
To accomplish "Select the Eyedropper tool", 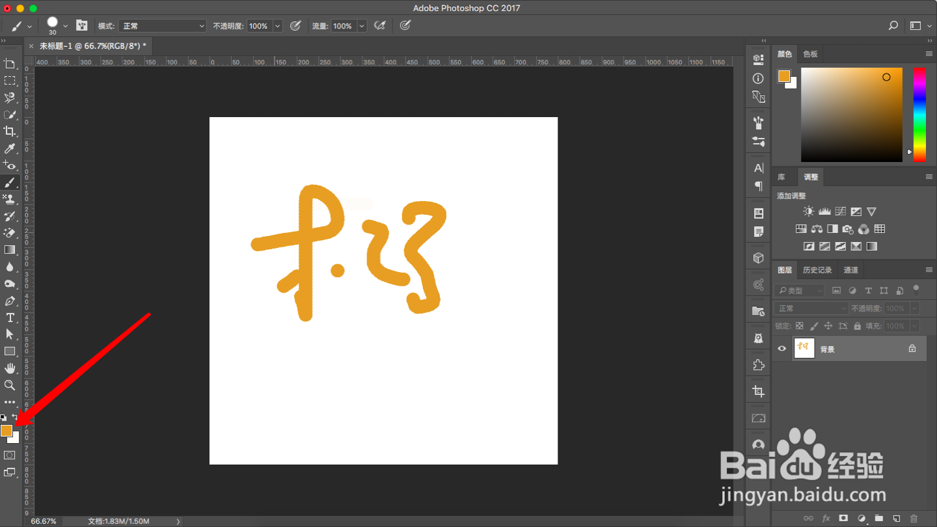I will point(10,148).
